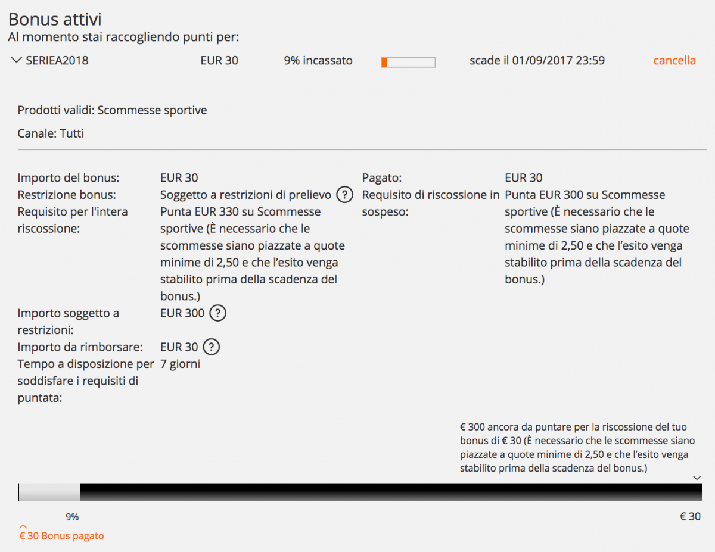Click the down chevron above progress bar end
Screen dimensions: 715x552
point(697,478)
